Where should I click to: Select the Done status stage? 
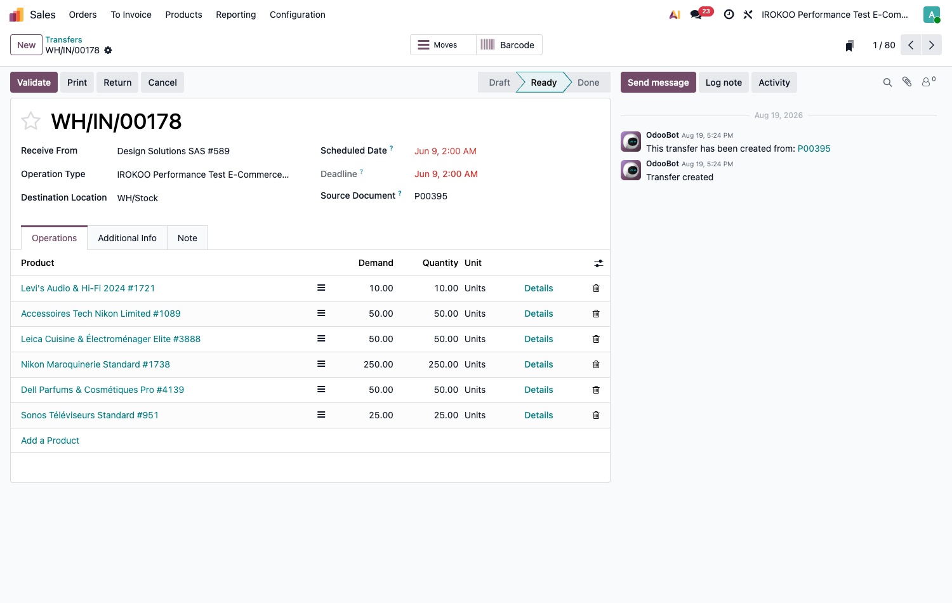point(588,83)
